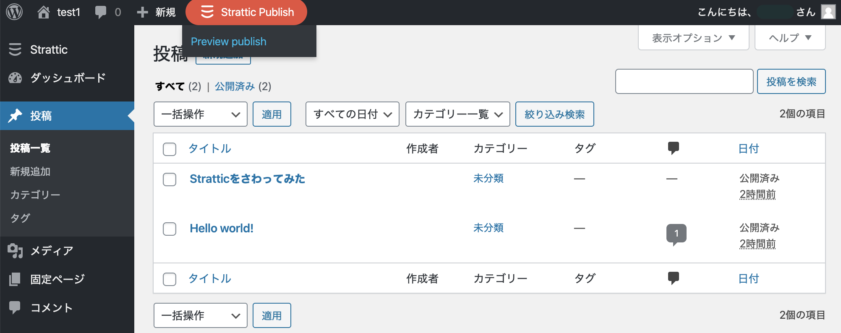Select the Stratticをさわってみた post checkbox
The image size is (841, 333).
coord(170,179)
